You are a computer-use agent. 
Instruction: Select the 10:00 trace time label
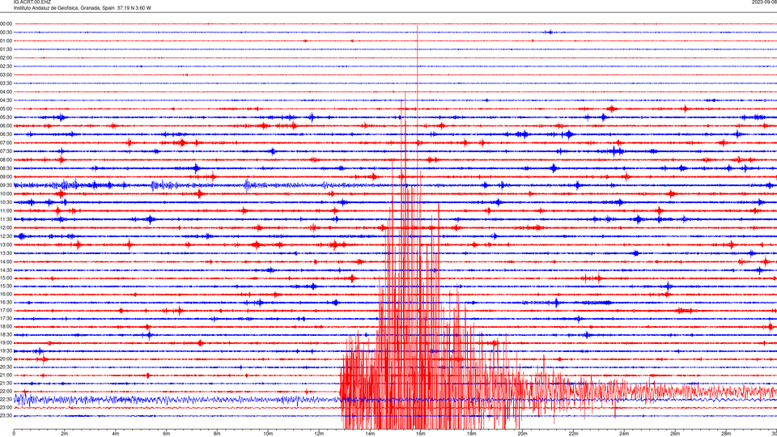(x=6, y=193)
